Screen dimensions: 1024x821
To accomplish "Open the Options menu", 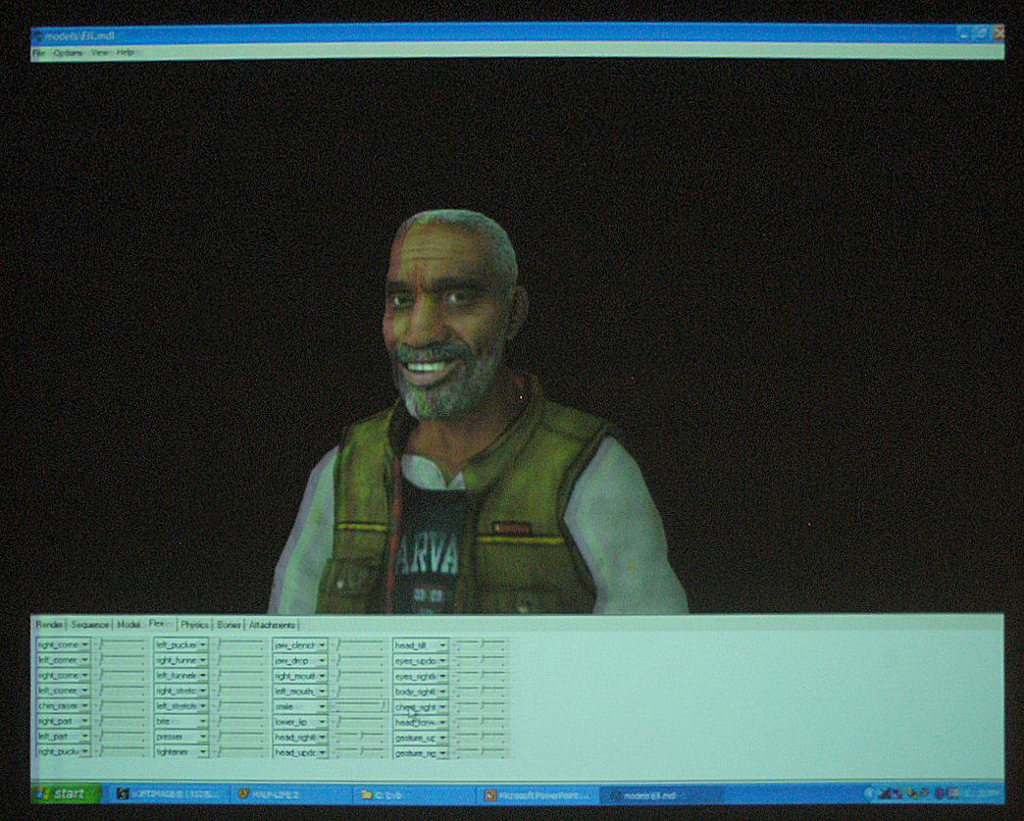I will pyautogui.click(x=68, y=52).
